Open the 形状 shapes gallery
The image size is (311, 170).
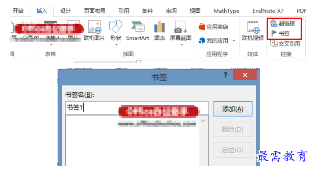coord(115,31)
